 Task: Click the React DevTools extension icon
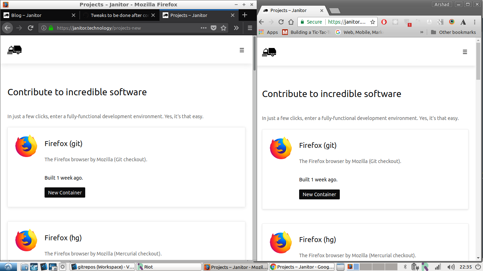(395, 22)
